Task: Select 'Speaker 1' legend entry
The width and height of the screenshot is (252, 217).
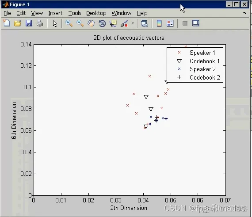Action: (x=202, y=53)
